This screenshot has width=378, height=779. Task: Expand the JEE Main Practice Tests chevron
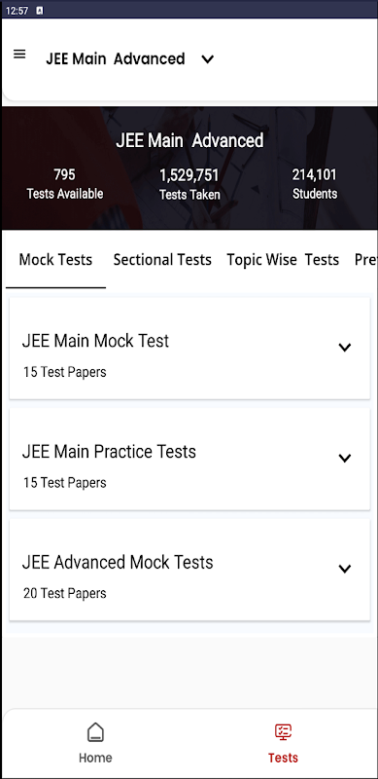tap(344, 458)
